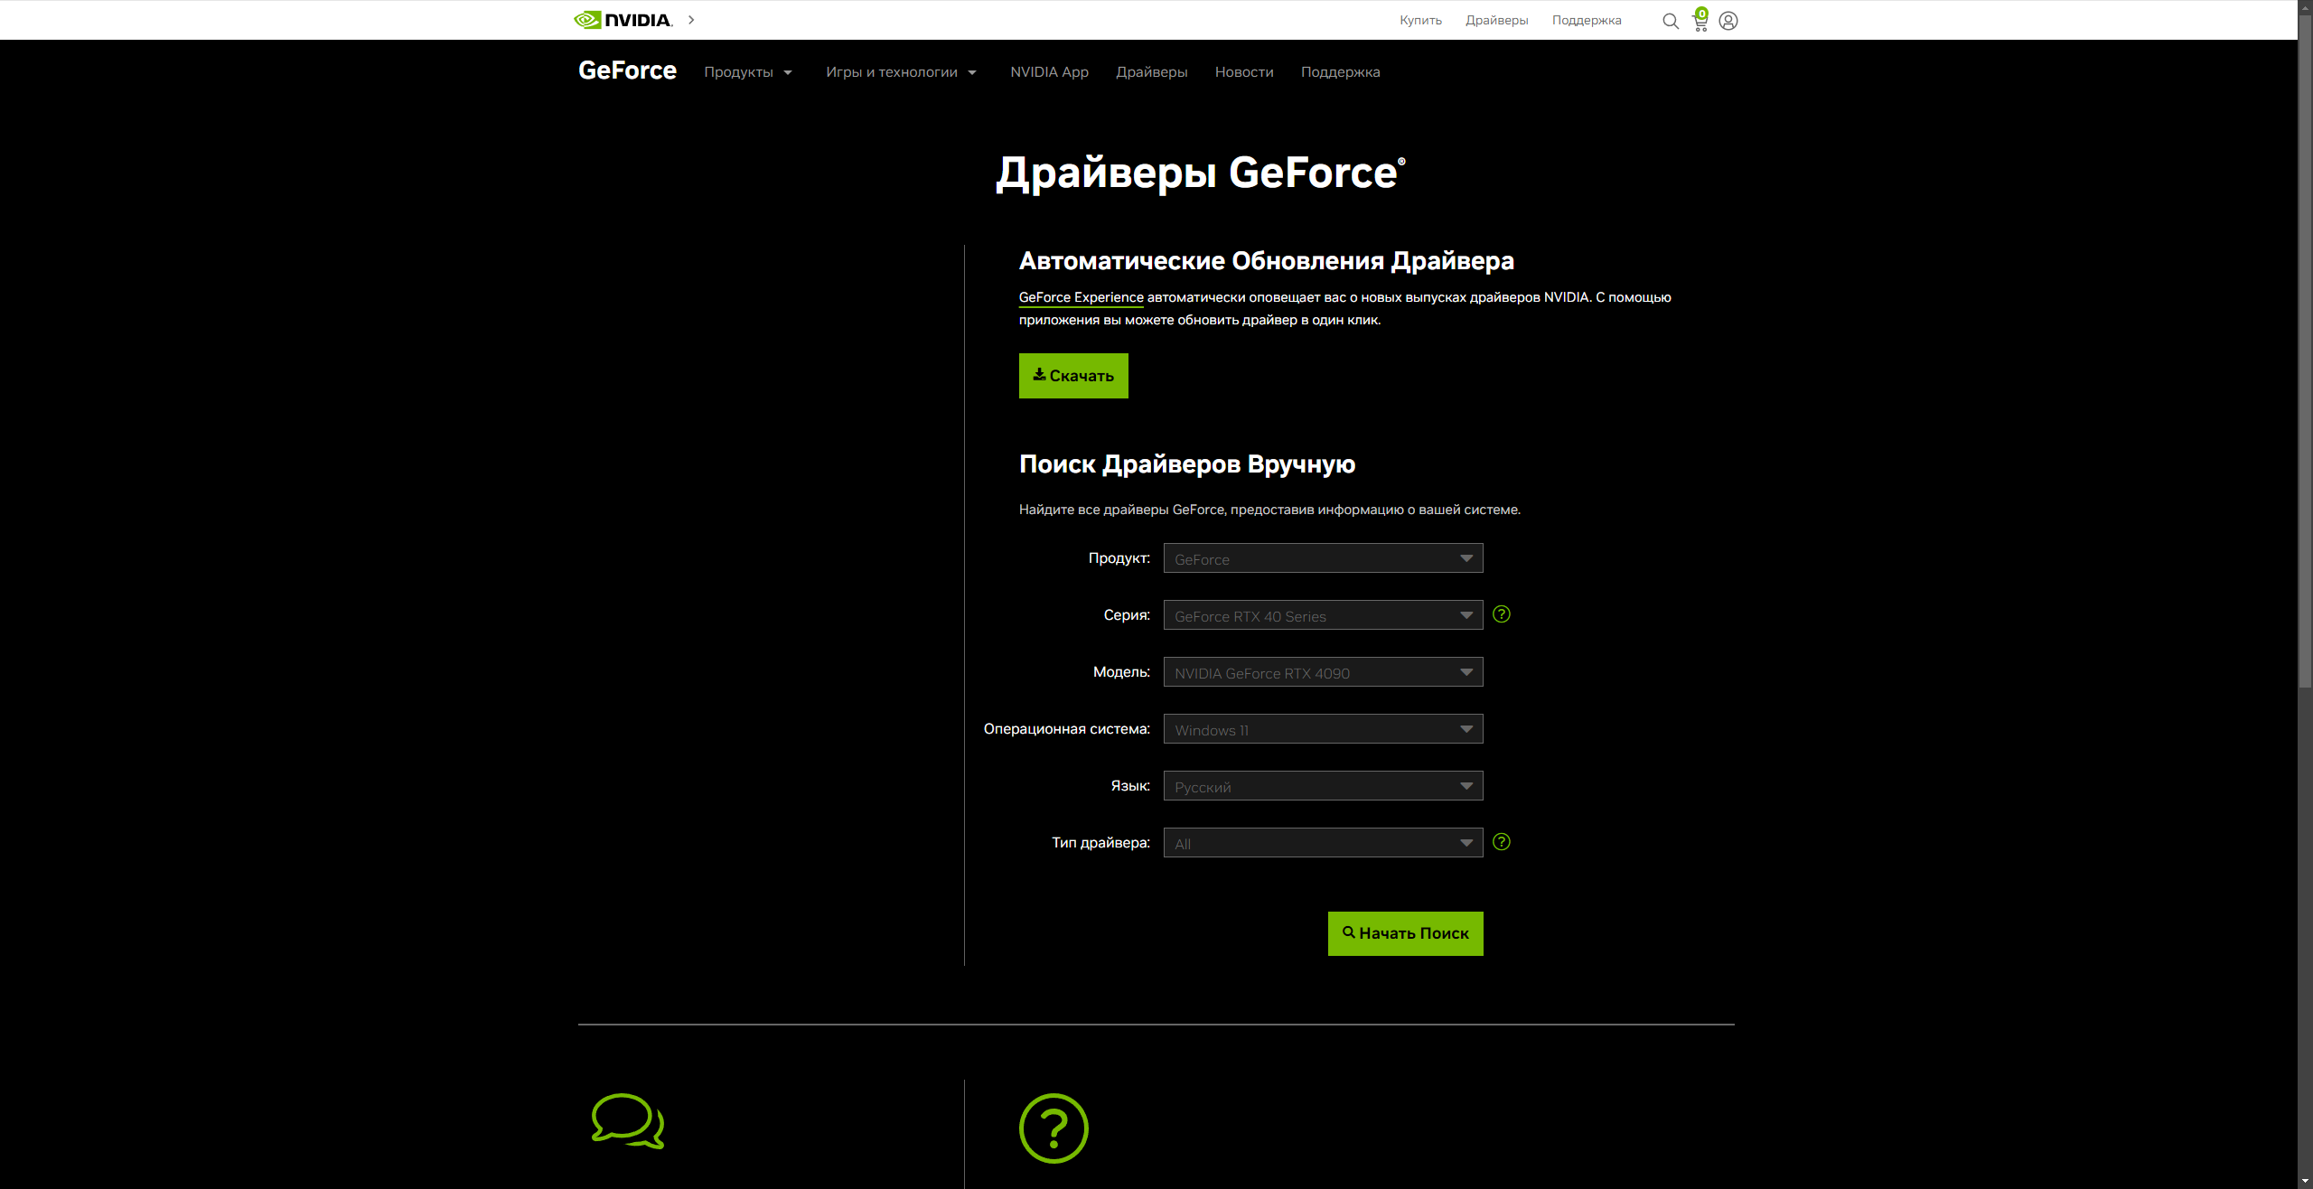This screenshot has height=1189, width=2313.
Task: Open the user account profile icon
Action: pos(1728,21)
